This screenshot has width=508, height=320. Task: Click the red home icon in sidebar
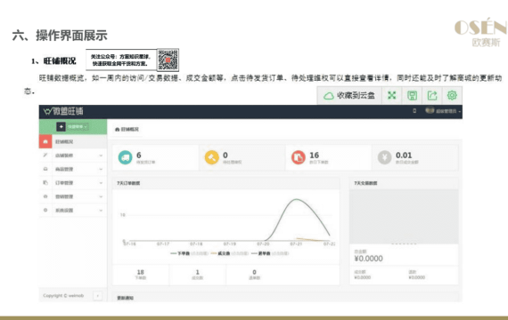point(45,141)
